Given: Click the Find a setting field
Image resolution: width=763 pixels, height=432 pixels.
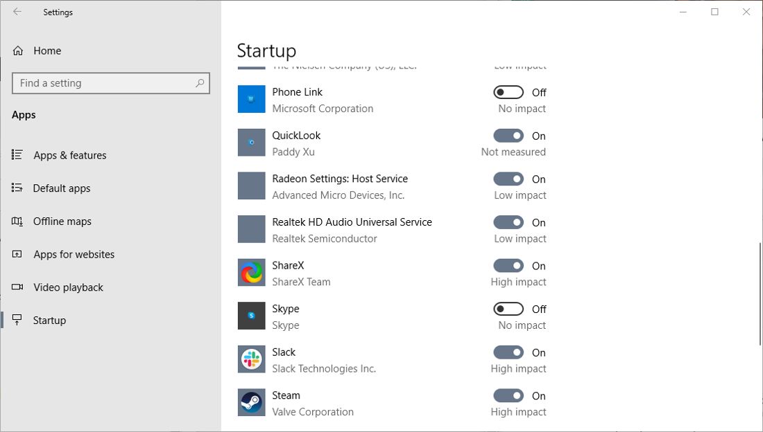Looking at the screenshot, I should (104, 83).
